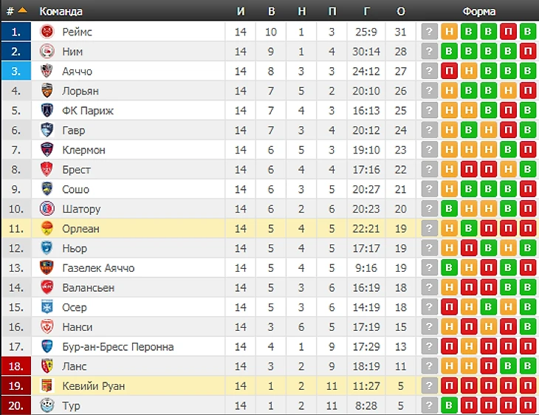Open the 'Реймс' team link

click(x=78, y=32)
